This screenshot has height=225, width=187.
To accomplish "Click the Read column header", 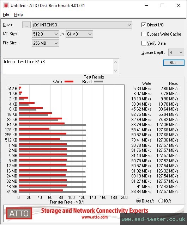I will point(174,83).
